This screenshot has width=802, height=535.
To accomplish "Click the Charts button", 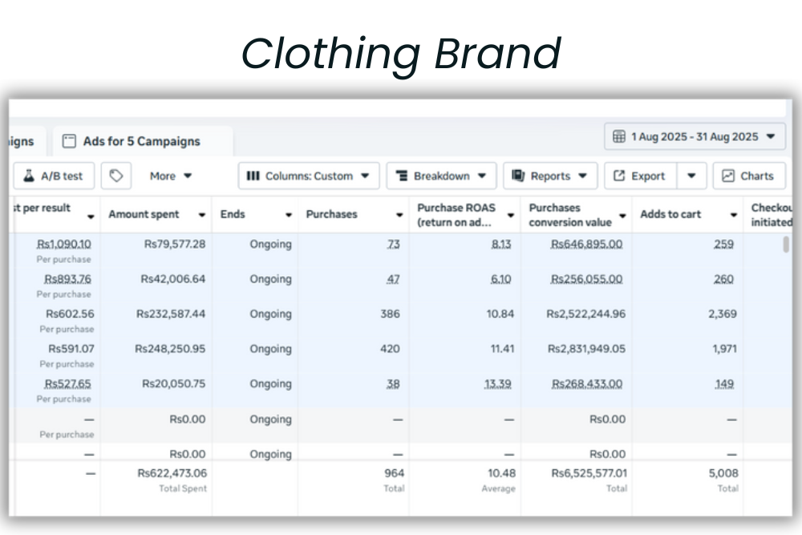I will 748,176.
